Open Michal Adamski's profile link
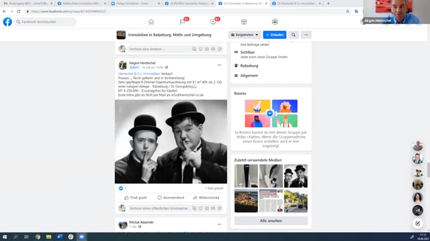This screenshot has height=241, width=430. tap(141, 222)
